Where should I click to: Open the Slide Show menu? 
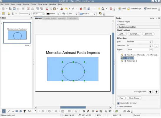point(43,4)
